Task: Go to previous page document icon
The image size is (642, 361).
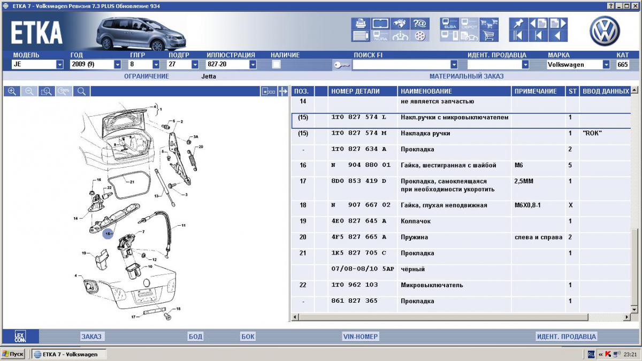Action: pyautogui.click(x=538, y=24)
